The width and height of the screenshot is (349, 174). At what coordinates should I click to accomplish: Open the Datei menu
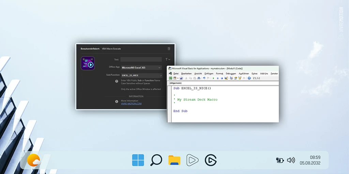pyautogui.click(x=176, y=73)
